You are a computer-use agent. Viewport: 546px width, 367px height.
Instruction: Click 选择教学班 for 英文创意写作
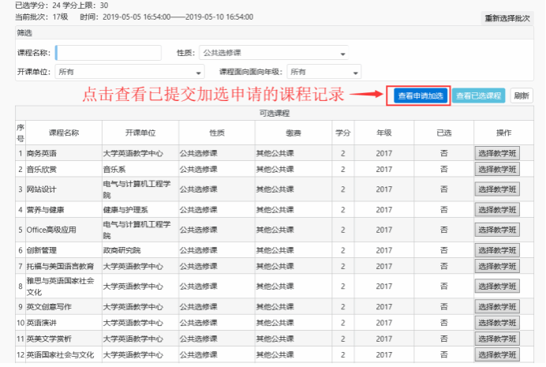click(497, 306)
